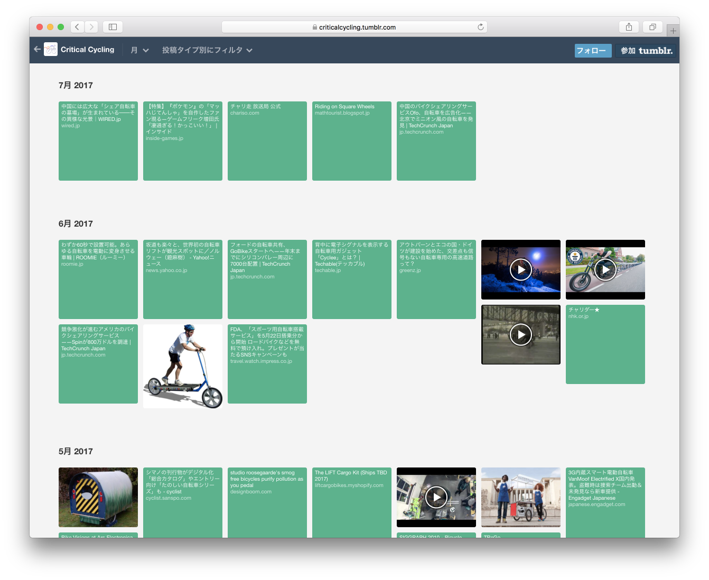This screenshot has height=580, width=709.
Task: Click the criticalcycling.tumblr.com address bar
Action: tap(354, 27)
